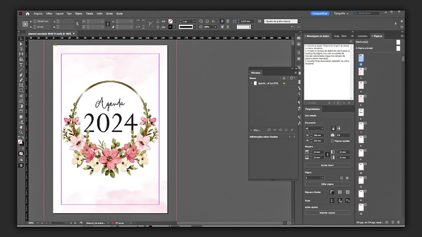Toggle document grid display

pyautogui.click(x=347, y=192)
